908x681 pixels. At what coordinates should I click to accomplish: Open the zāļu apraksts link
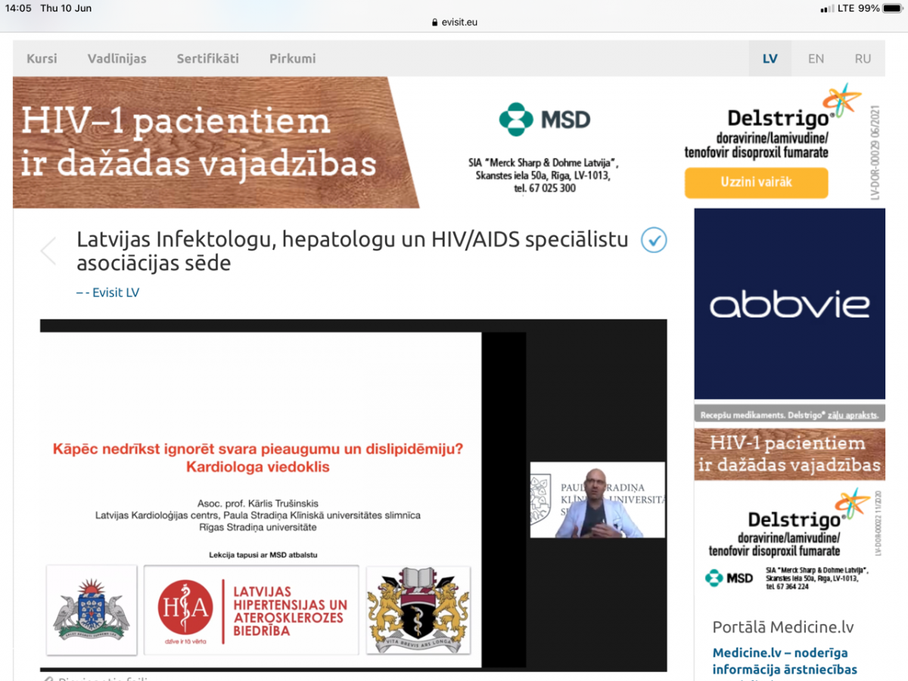(x=853, y=415)
